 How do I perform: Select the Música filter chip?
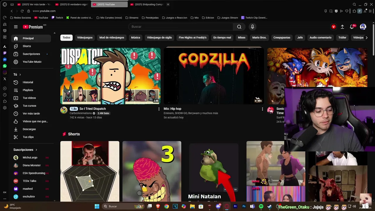pyautogui.click(x=135, y=38)
